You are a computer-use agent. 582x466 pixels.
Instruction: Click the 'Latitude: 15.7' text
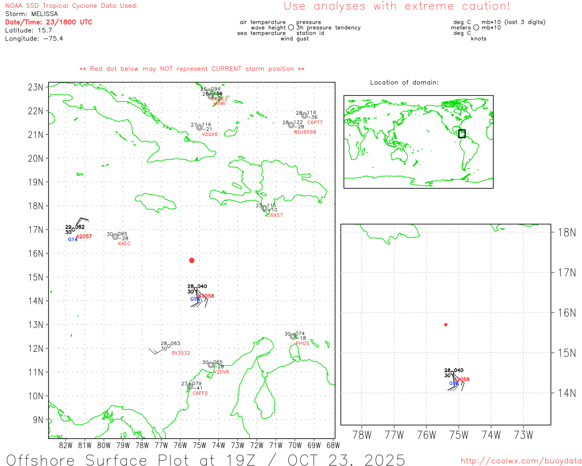point(29,30)
